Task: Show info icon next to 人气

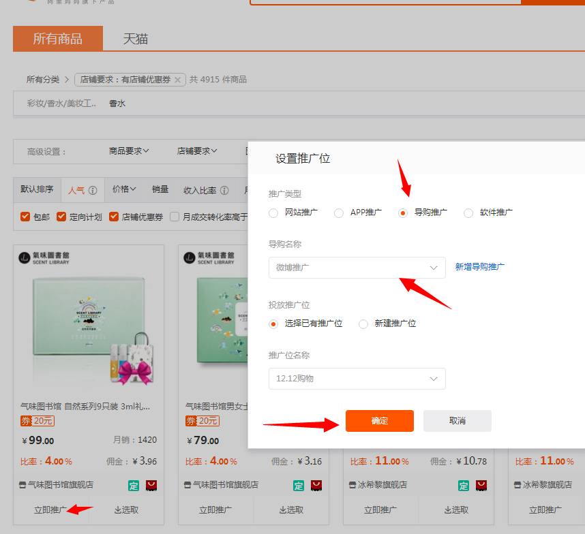Action: 93,191
